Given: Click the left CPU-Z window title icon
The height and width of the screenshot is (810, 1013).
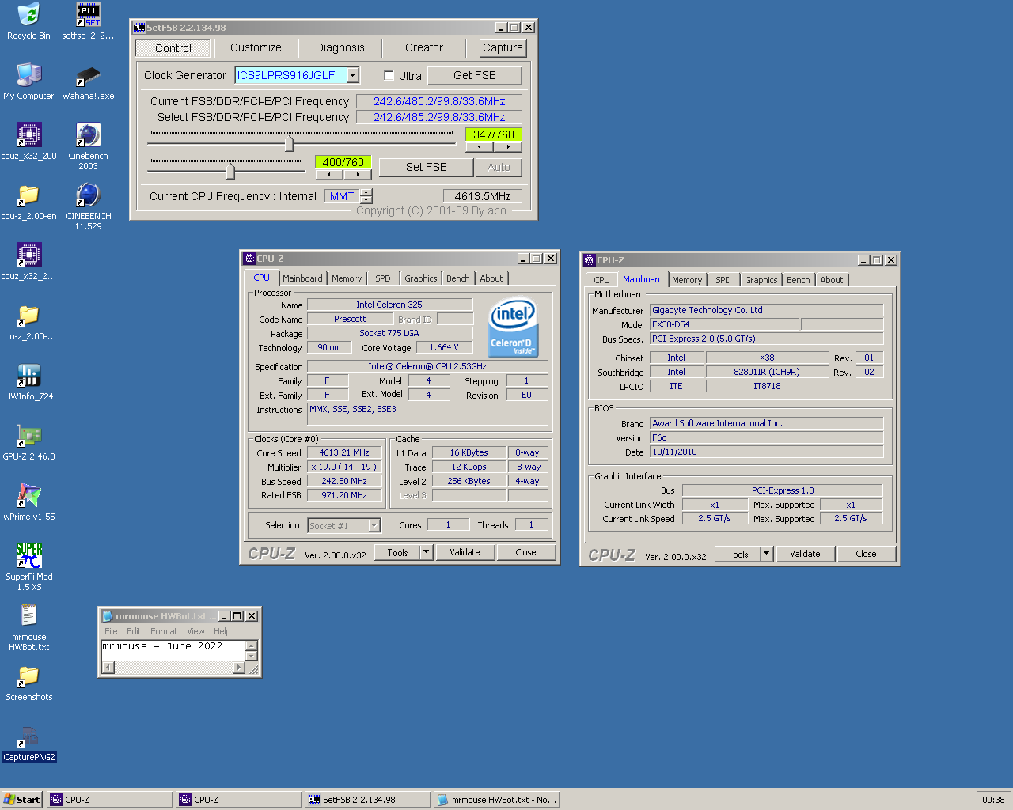Looking at the screenshot, I should click(x=249, y=259).
